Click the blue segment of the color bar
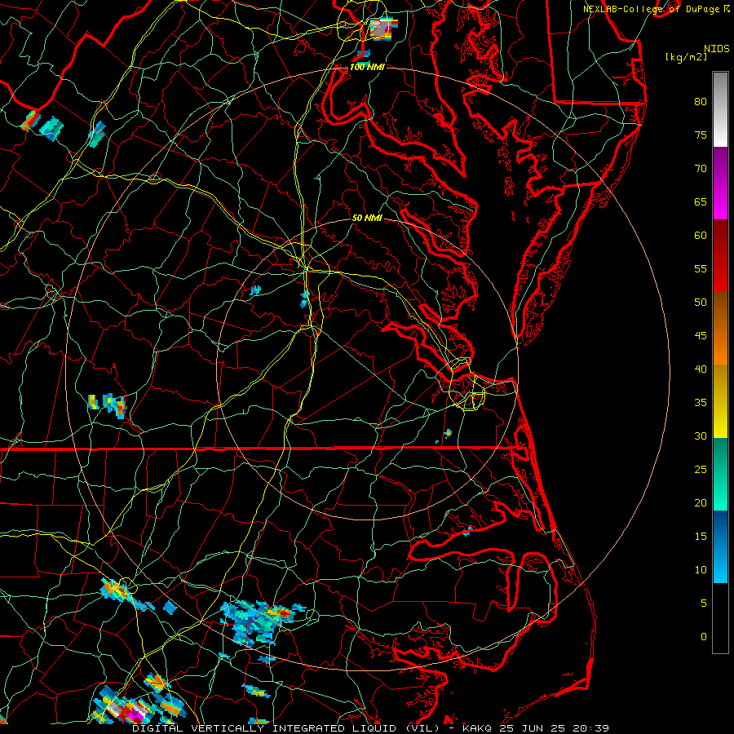 720,546
